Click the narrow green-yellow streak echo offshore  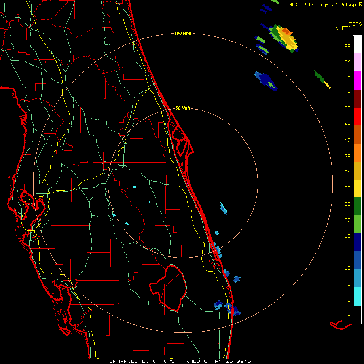pyautogui.click(x=322, y=79)
